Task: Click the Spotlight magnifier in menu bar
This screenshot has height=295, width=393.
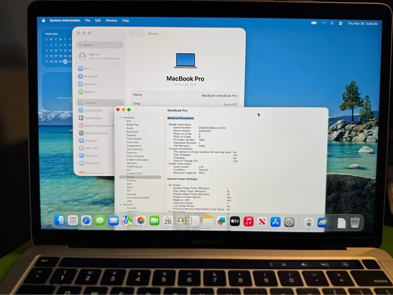Action: coord(332,23)
